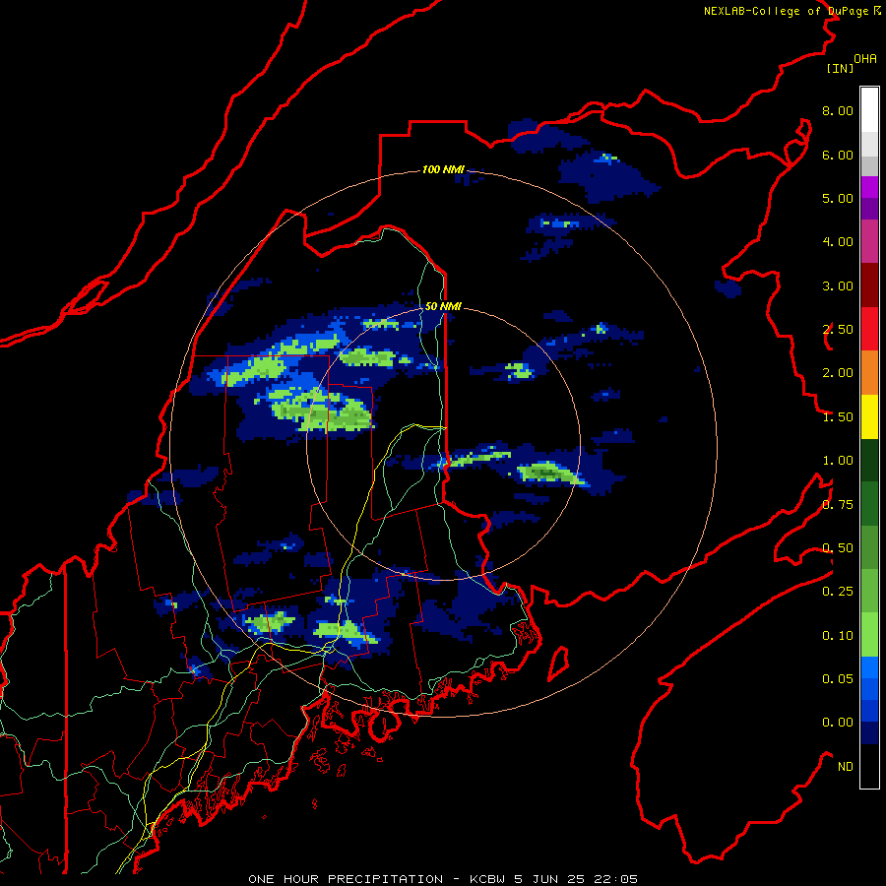Viewport: 886px width, 886px height.
Task: Select the bright red swatch in color scale
Action: click(x=869, y=329)
